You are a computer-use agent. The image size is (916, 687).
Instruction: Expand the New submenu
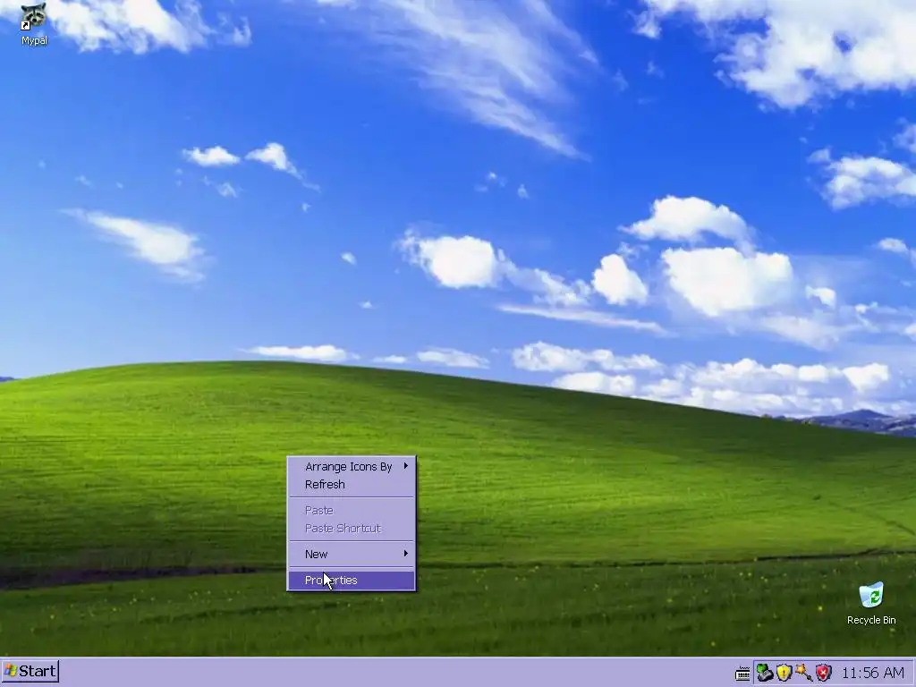point(352,554)
